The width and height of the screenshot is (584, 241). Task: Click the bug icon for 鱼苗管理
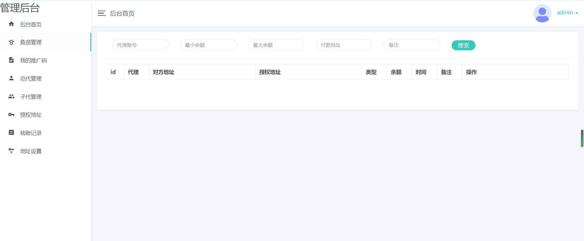click(11, 42)
